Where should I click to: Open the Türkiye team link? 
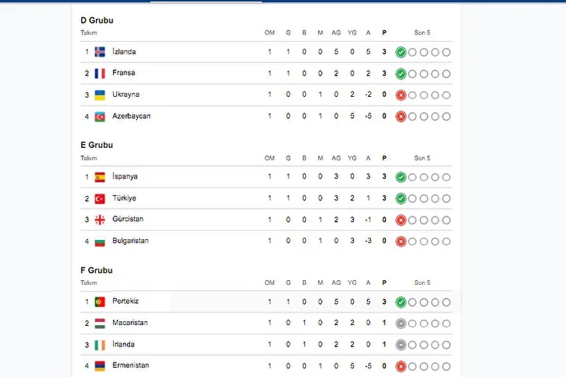tap(124, 198)
